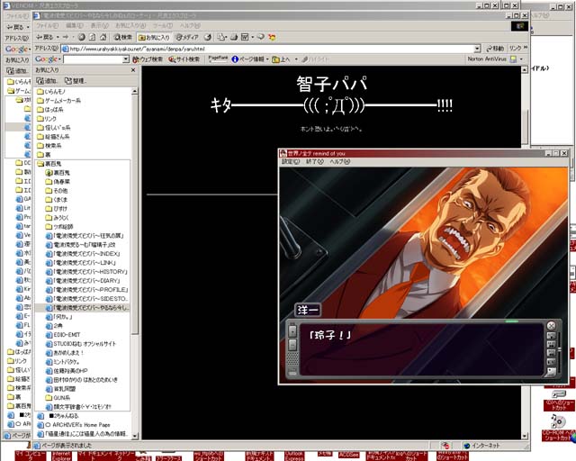Open the ツール menu in front IE window
This screenshot has height=461, width=576.
tap(162, 26)
